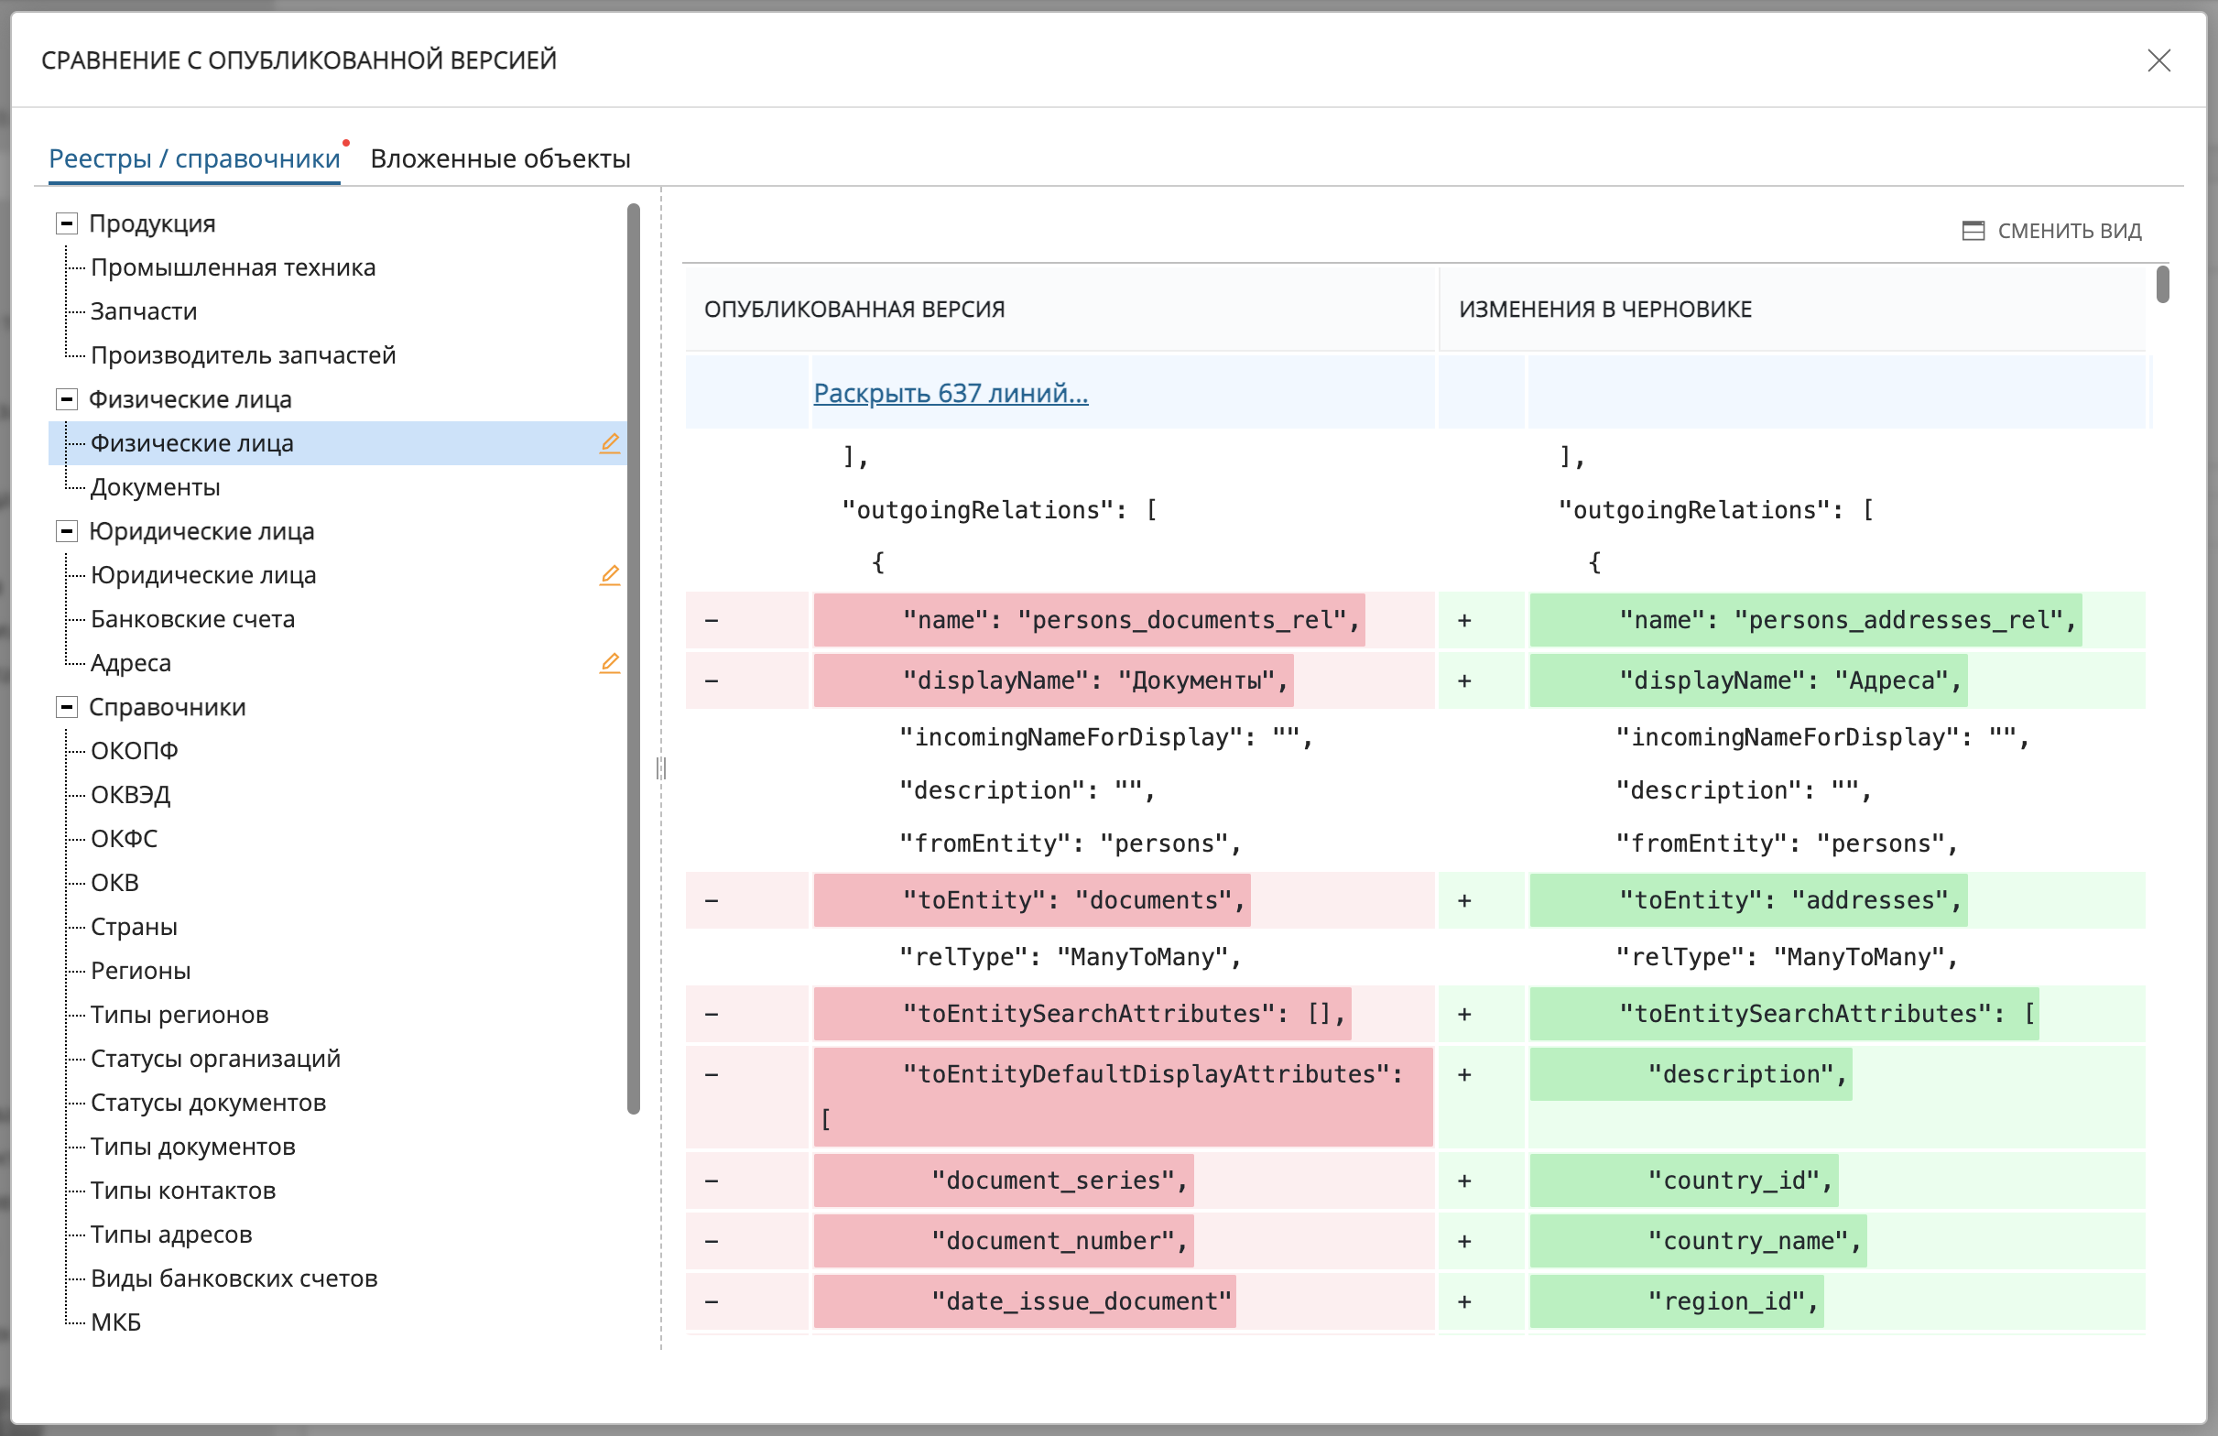
Task: Switch to the Реестры / справочники tab
Action: coord(194,158)
